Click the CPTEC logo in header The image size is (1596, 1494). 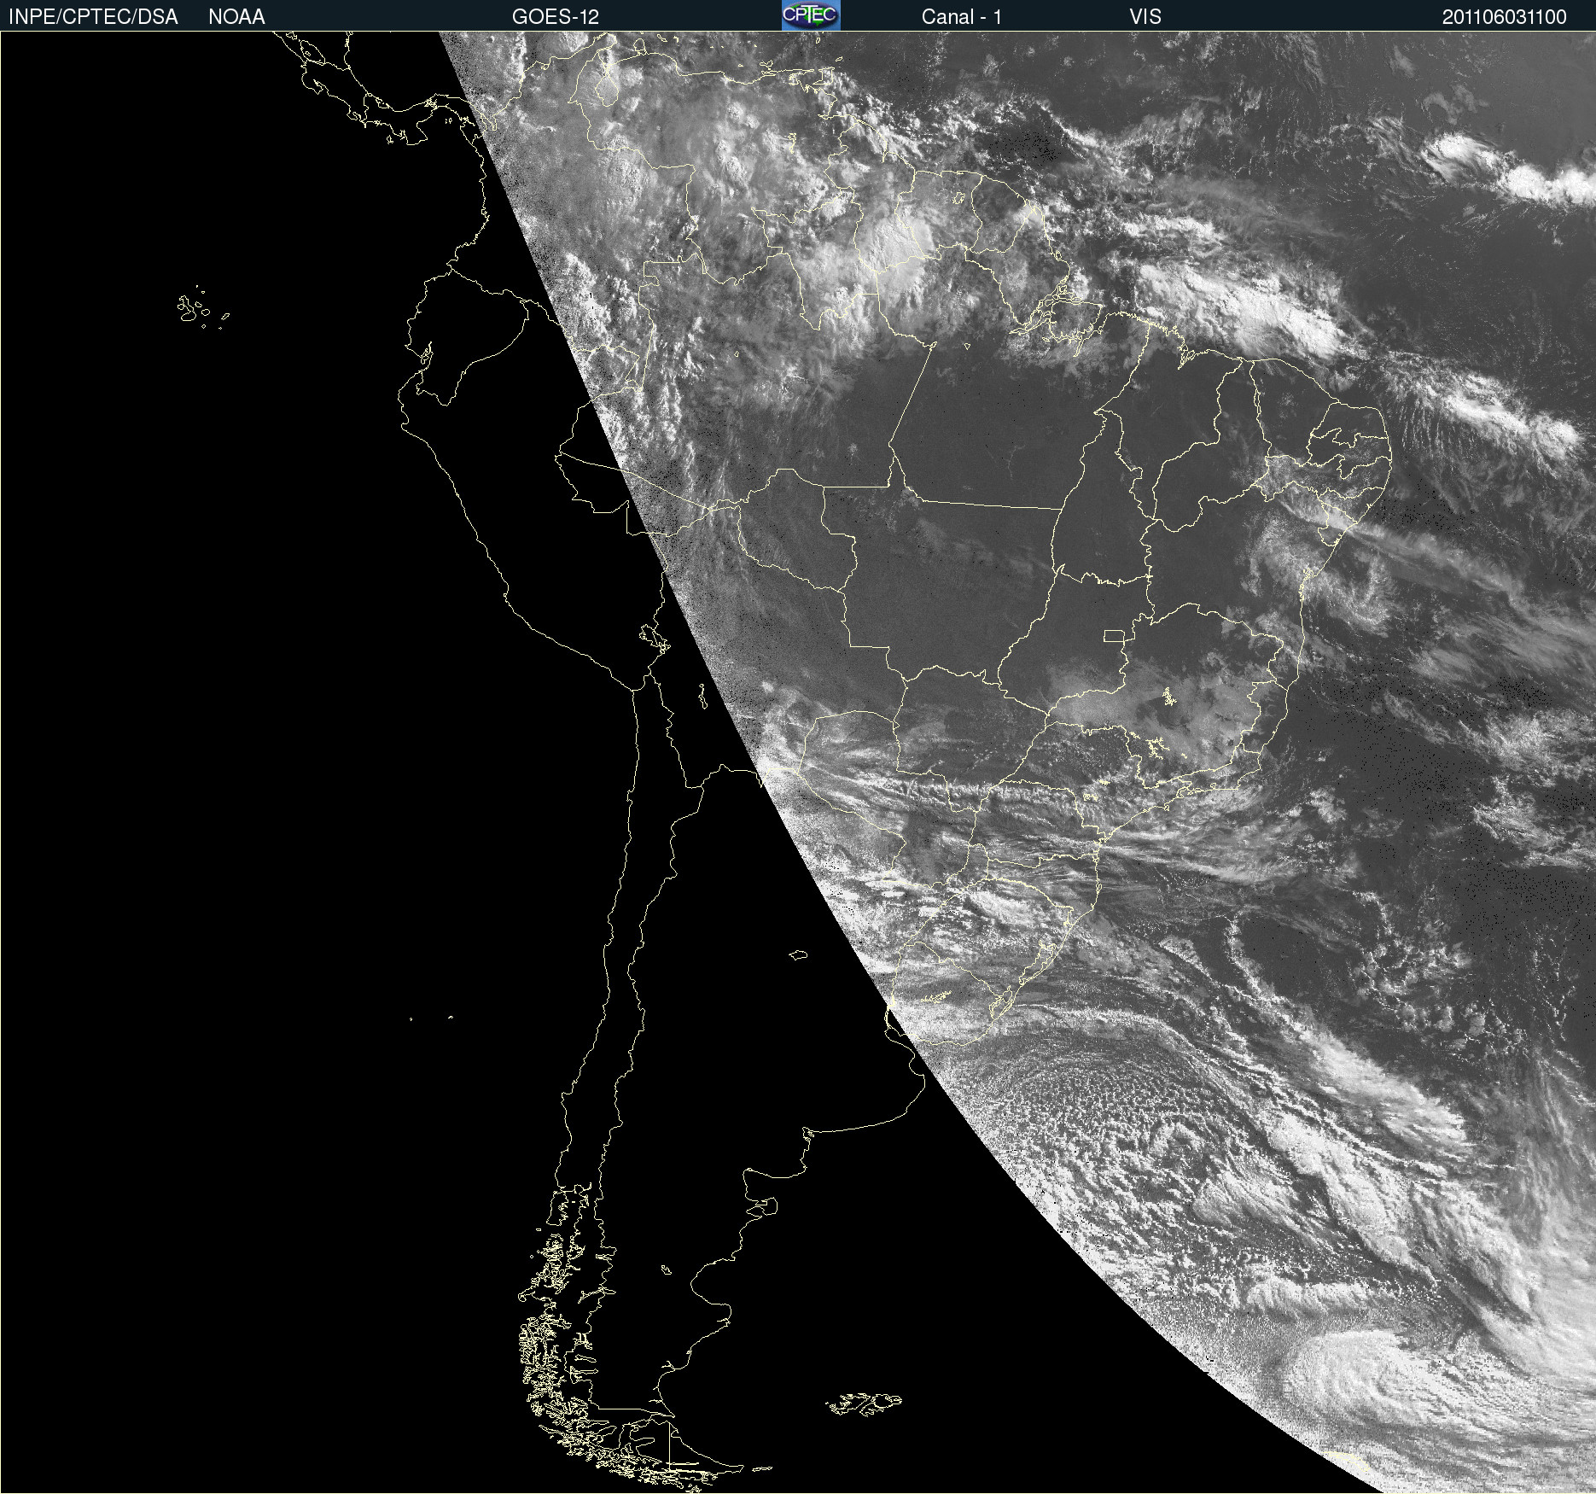(811, 15)
